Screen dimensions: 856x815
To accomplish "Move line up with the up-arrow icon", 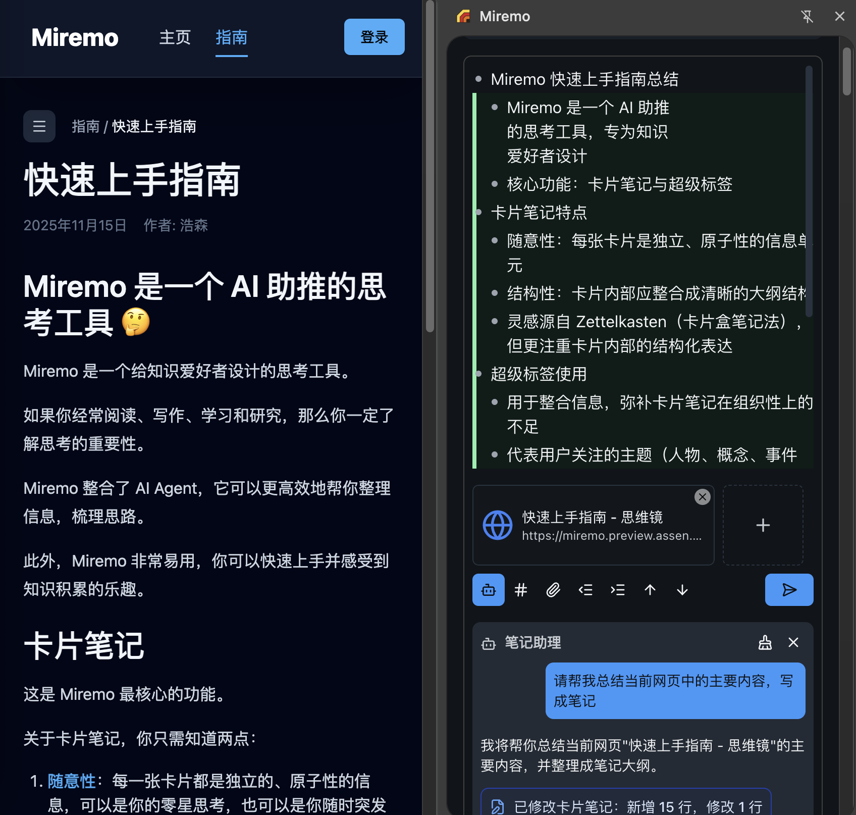I will click(x=650, y=589).
